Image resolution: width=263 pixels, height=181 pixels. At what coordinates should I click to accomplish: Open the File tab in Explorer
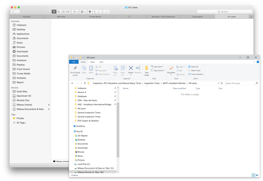tap(74, 62)
